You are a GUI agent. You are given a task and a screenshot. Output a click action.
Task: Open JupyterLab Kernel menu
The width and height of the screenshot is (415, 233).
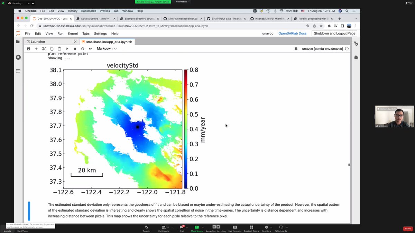click(73, 33)
